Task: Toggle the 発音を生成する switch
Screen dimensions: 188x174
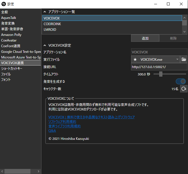Action: (181, 82)
